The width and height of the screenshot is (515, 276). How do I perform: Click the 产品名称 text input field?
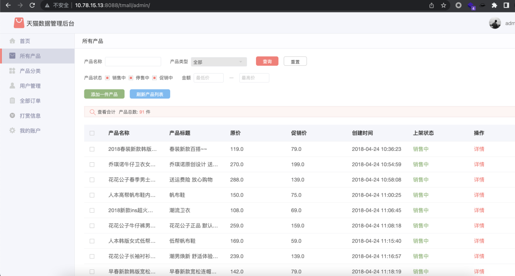133,62
